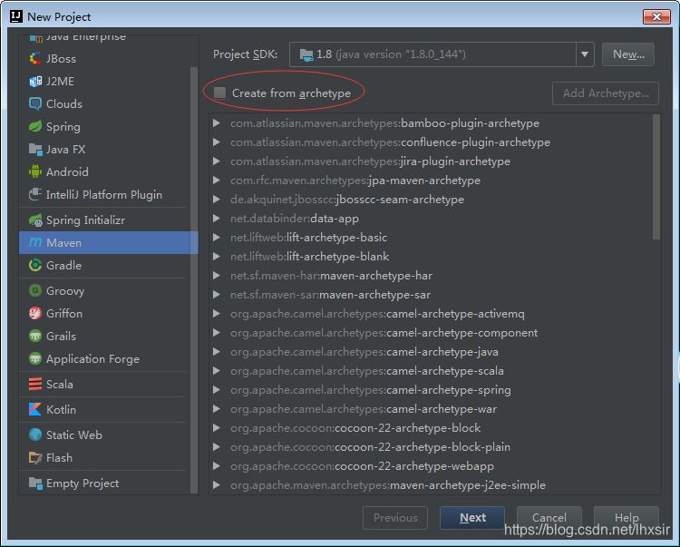The height and width of the screenshot is (547, 680).
Task: Expand confluence-plugin-archetype node
Action: (217, 142)
